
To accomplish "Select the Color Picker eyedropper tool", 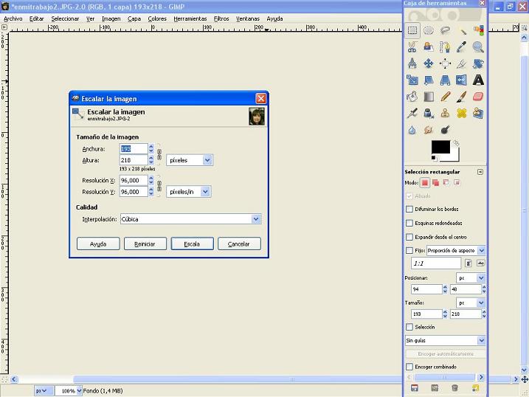I will (x=462, y=47).
